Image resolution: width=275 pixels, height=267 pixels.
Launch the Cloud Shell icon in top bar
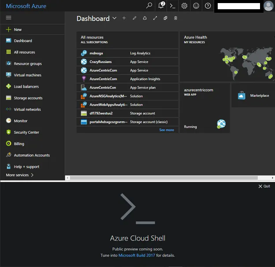172,6
